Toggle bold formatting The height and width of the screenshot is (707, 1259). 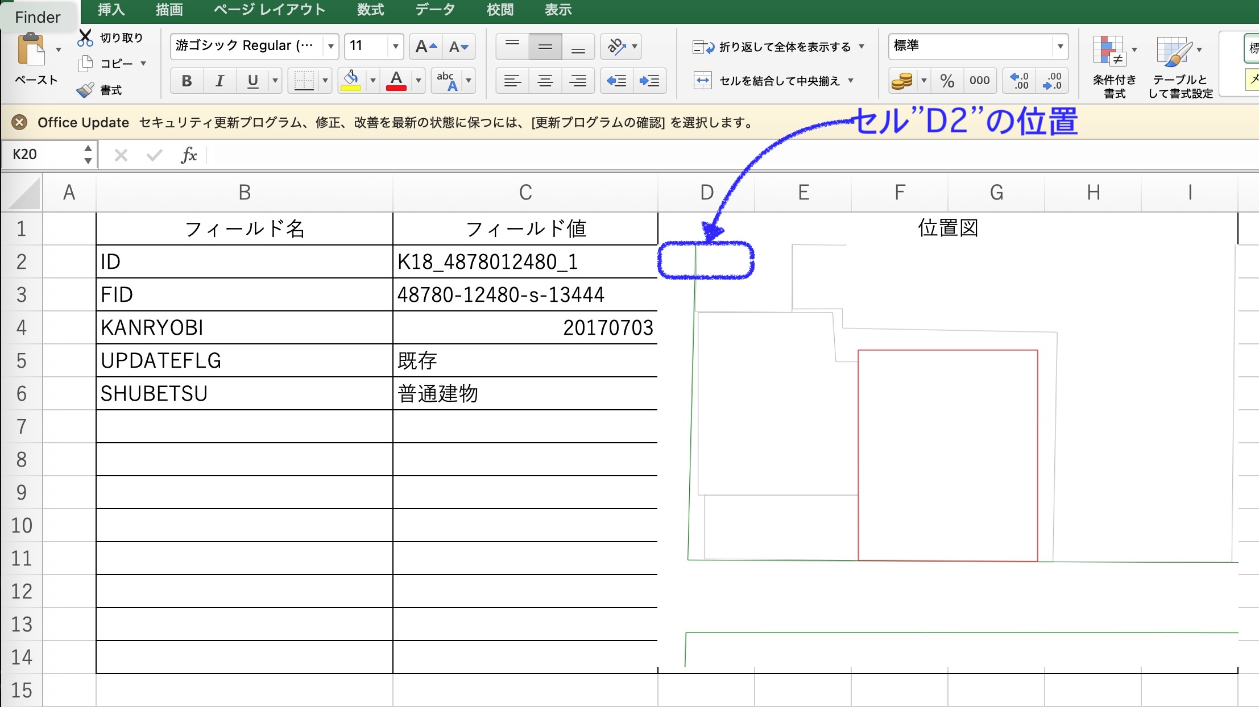pos(187,81)
